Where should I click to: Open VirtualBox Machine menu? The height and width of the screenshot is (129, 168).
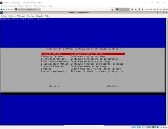13,6
